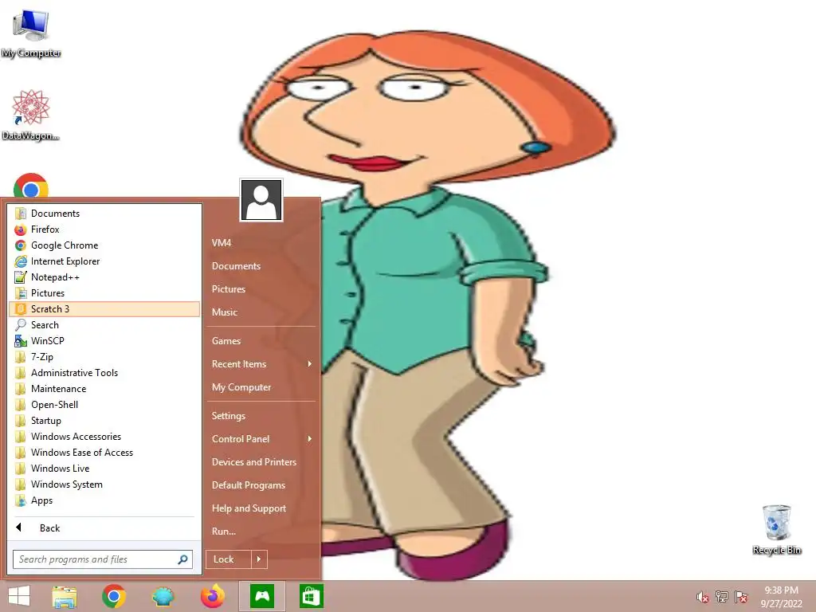Expand the 7-Zip folder
This screenshot has height=612, width=816.
click(104, 357)
